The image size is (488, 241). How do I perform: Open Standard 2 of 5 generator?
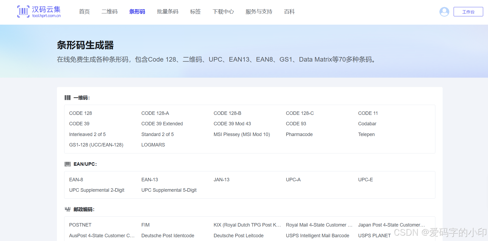(158, 134)
